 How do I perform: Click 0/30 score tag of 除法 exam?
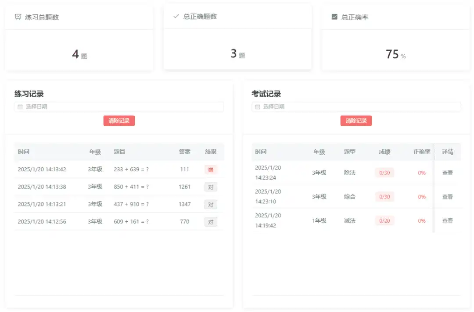pos(384,173)
